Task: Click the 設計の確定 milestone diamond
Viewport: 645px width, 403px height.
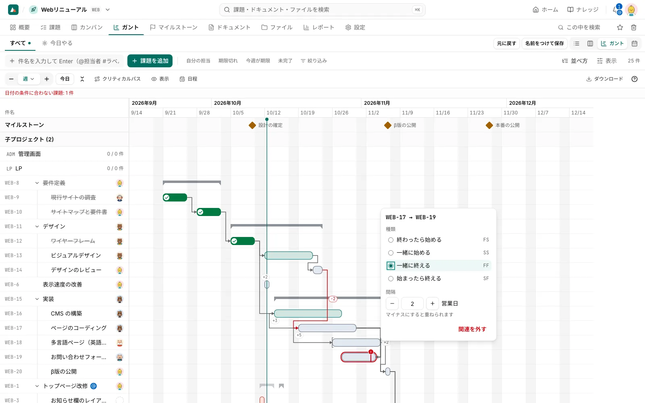Action: click(x=252, y=125)
